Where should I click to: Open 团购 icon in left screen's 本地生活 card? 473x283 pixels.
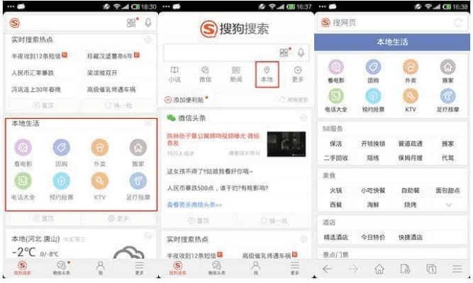click(x=62, y=148)
